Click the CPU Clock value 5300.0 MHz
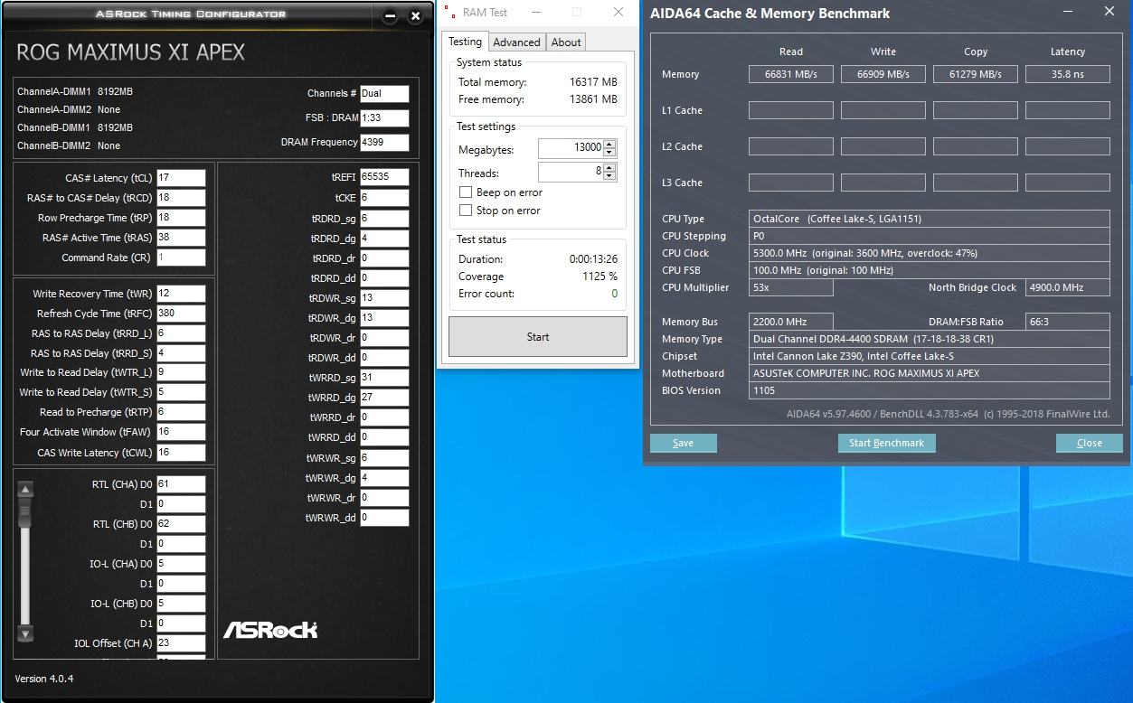This screenshot has height=703, width=1133. (930, 253)
